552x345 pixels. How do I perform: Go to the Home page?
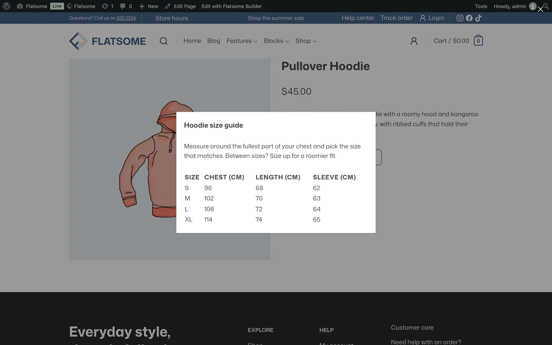192,41
